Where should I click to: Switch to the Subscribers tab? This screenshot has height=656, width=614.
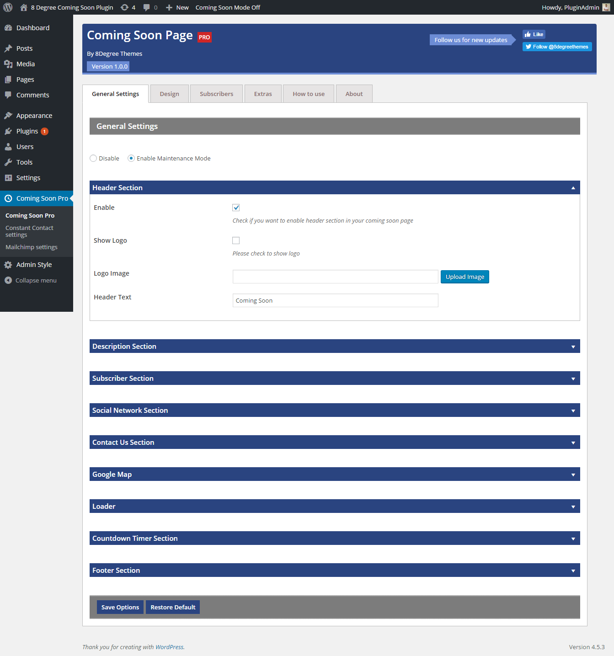tap(216, 94)
